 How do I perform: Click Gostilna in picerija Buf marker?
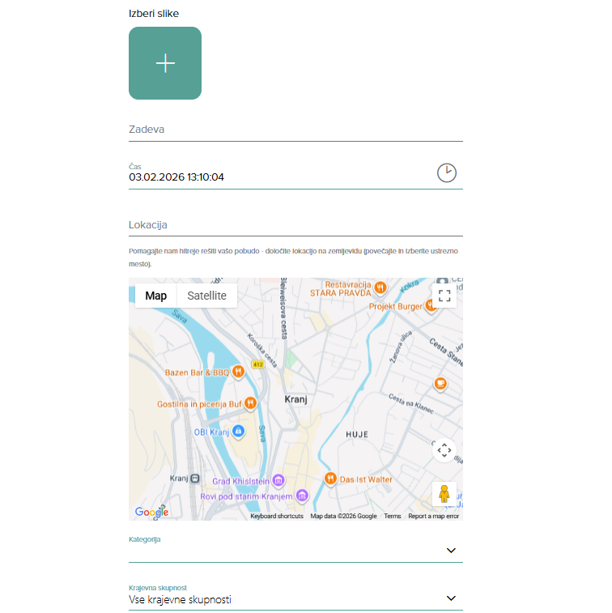click(x=251, y=402)
